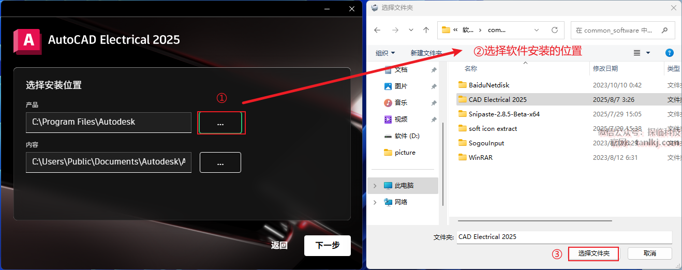Click the search magnifier icon
Viewport: 682px width, 270px height.
click(x=665, y=30)
